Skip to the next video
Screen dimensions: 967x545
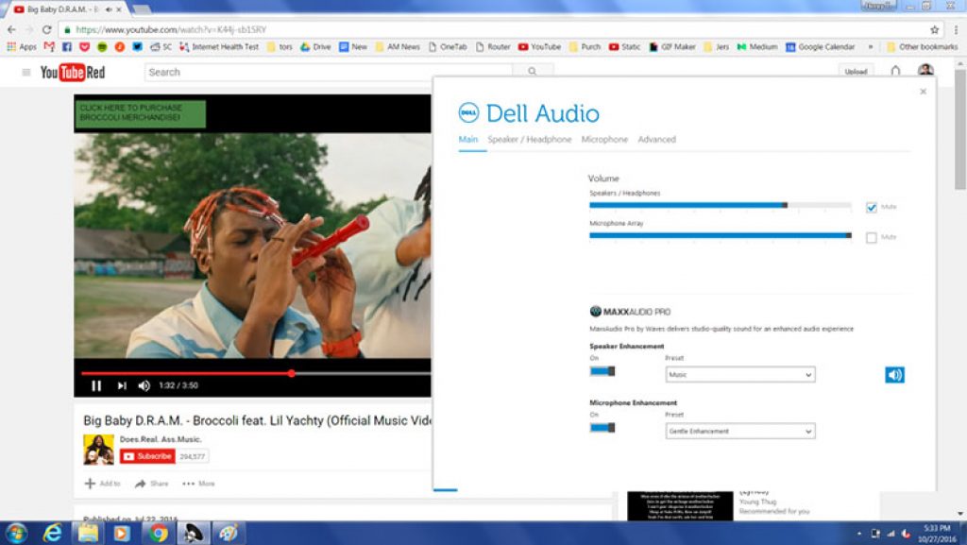point(122,385)
